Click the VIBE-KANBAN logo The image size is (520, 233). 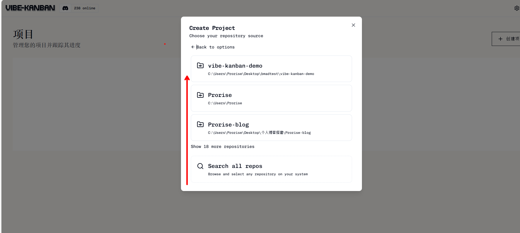30,8
